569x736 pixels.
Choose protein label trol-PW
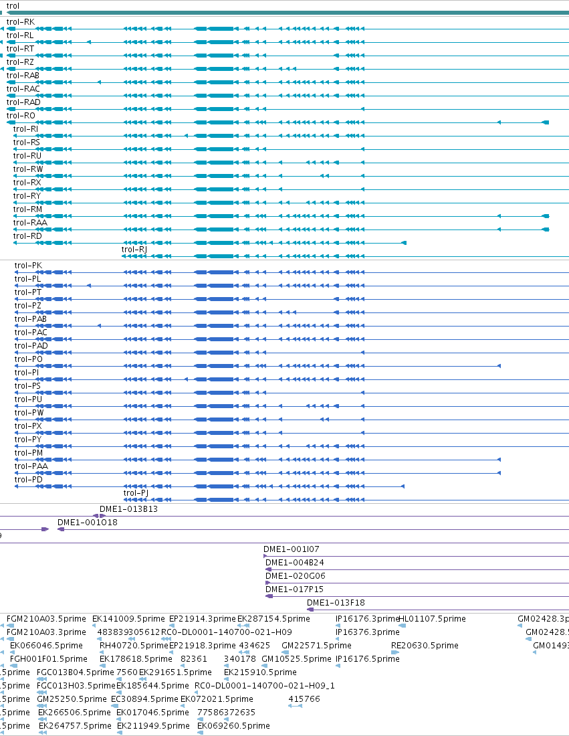click(29, 413)
